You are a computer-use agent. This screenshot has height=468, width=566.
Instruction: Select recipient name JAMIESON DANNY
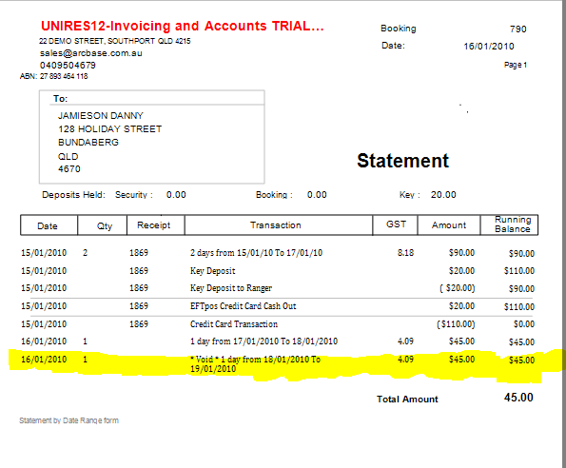pos(101,115)
